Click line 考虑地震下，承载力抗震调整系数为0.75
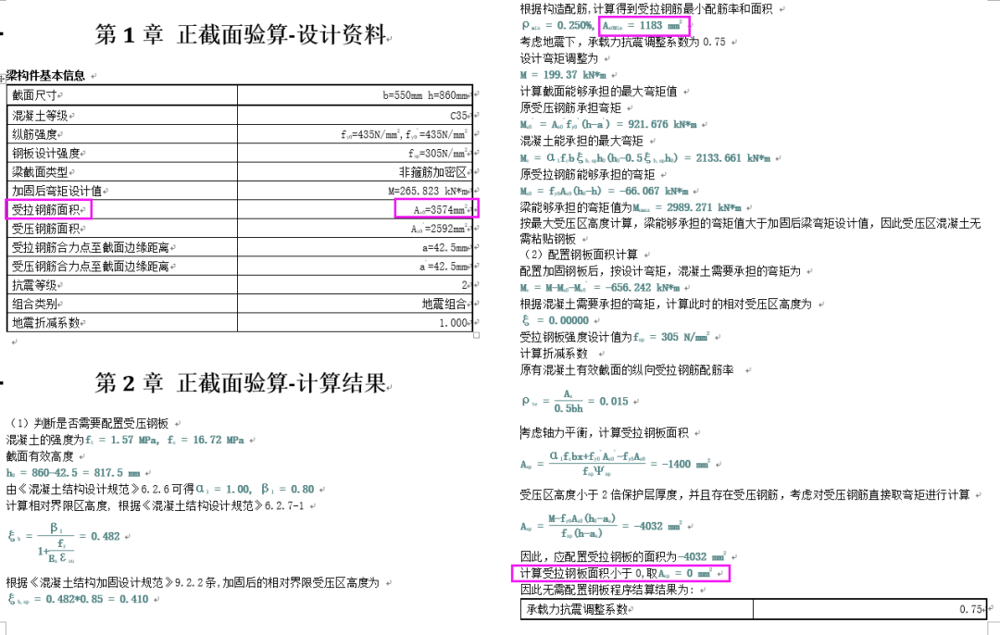The height and width of the screenshot is (635, 1000). pyautogui.click(x=623, y=42)
